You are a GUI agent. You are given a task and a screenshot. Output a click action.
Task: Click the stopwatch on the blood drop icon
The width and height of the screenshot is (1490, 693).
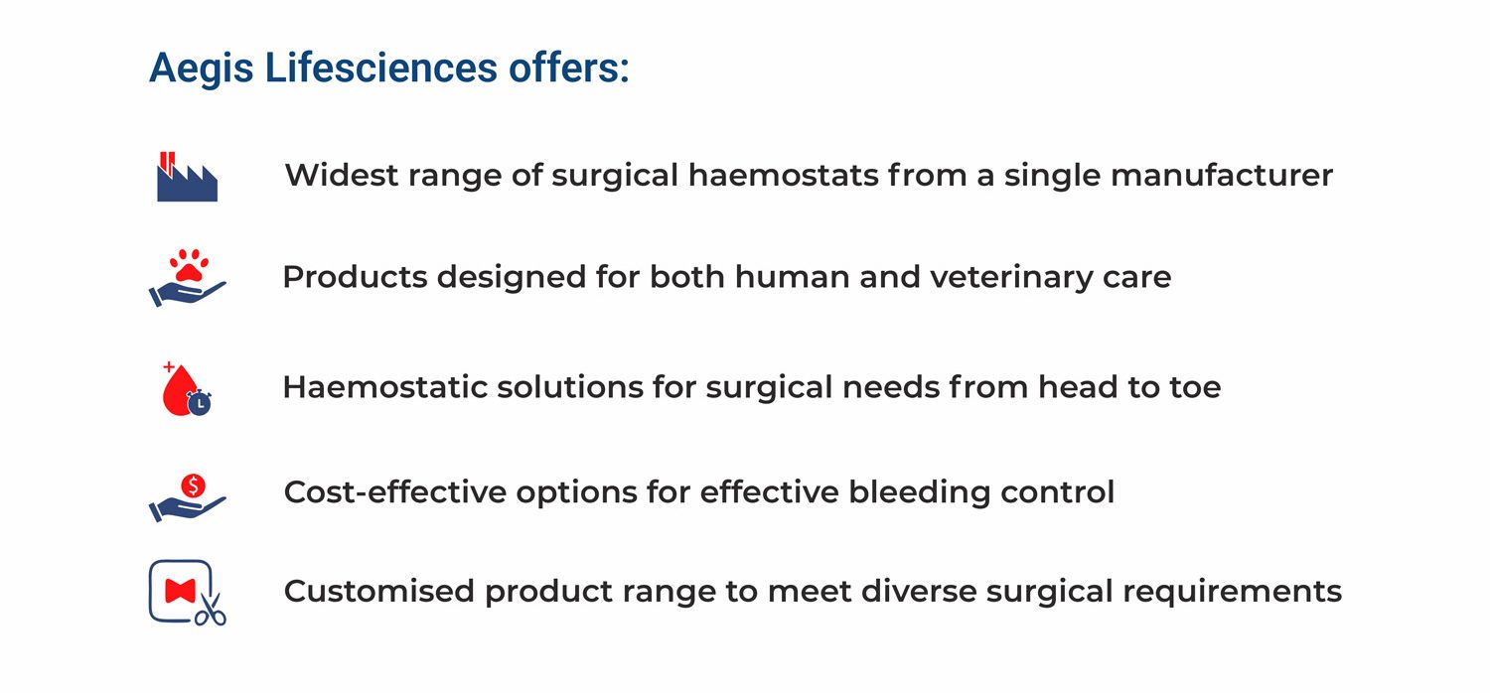pos(200,402)
